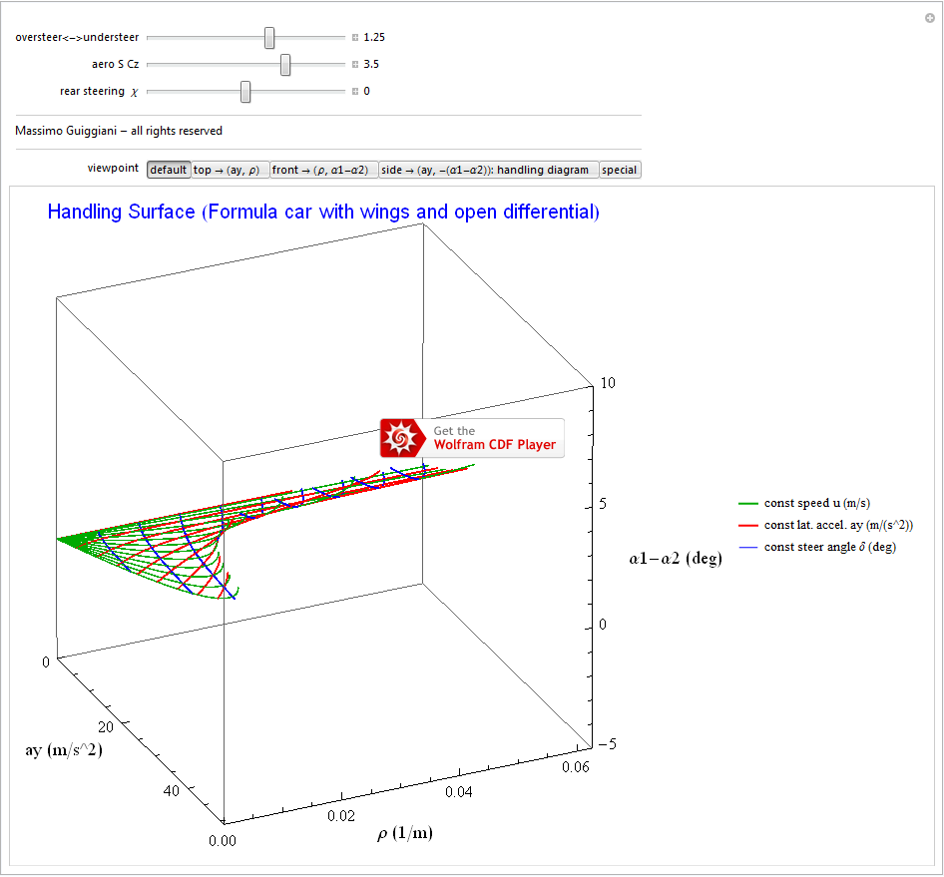Screen dimensions: 944x877
Task: Click the const speed u legend entry
Action: pos(816,503)
